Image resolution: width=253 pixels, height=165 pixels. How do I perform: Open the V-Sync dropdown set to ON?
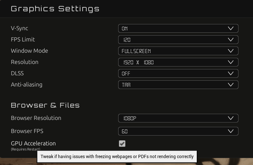click(x=178, y=28)
